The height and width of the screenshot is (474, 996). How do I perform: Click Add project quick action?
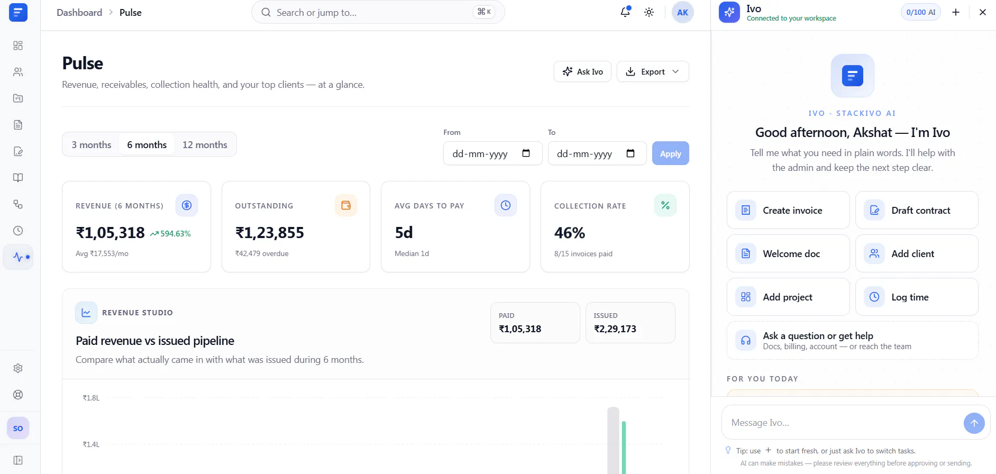point(788,297)
